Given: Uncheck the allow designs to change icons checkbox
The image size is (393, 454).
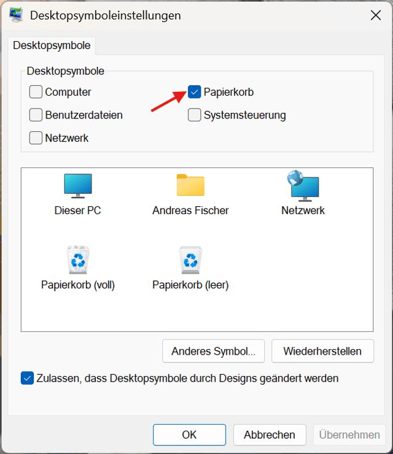Looking at the screenshot, I should click(x=27, y=378).
